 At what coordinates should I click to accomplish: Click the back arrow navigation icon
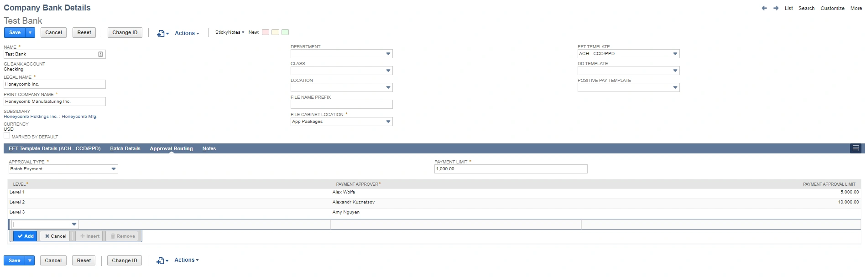tap(764, 8)
